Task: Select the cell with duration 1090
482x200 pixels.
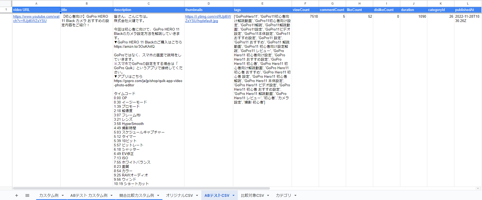Action: (x=414, y=100)
